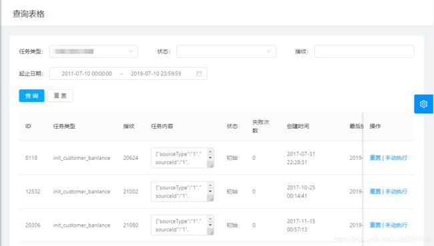Expand the 状态 dropdown
Image resolution: width=434 pixels, height=246 pixels.
(226, 51)
